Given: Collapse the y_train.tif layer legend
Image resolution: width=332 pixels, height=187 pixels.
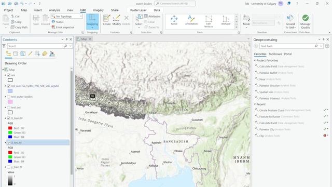Looking at the screenshot, I should point(6,167).
